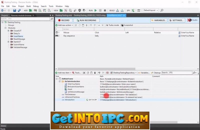Switch to the DesktopTesting_20200128_110225.rxlog tab
Image resolution: width=200 pixels, height=130 pixels.
[89, 15]
